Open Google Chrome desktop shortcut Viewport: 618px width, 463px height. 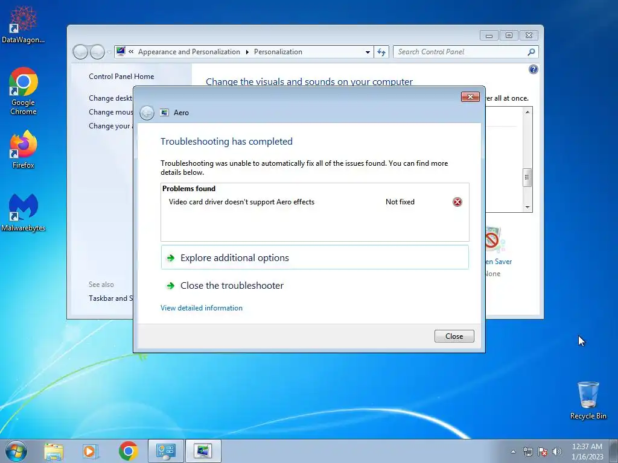(24, 92)
